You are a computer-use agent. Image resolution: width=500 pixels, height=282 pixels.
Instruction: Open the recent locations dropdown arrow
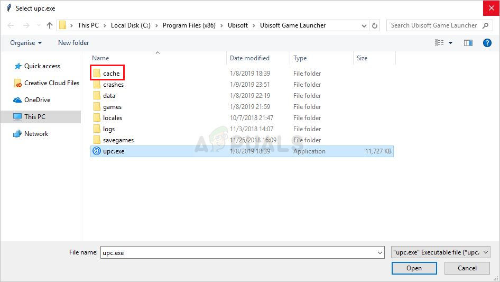pos(39,25)
